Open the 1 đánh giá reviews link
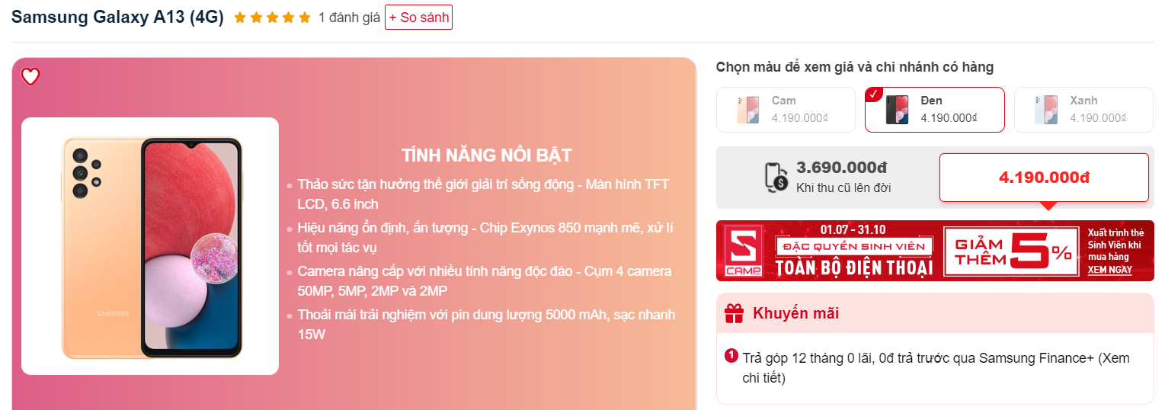 coord(349,18)
